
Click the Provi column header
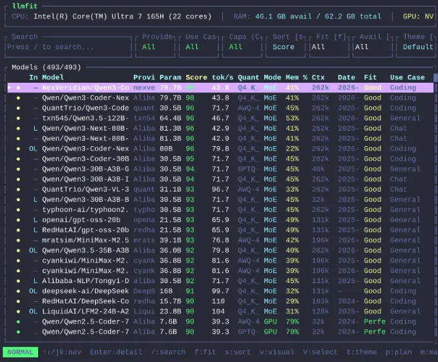click(144, 78)
